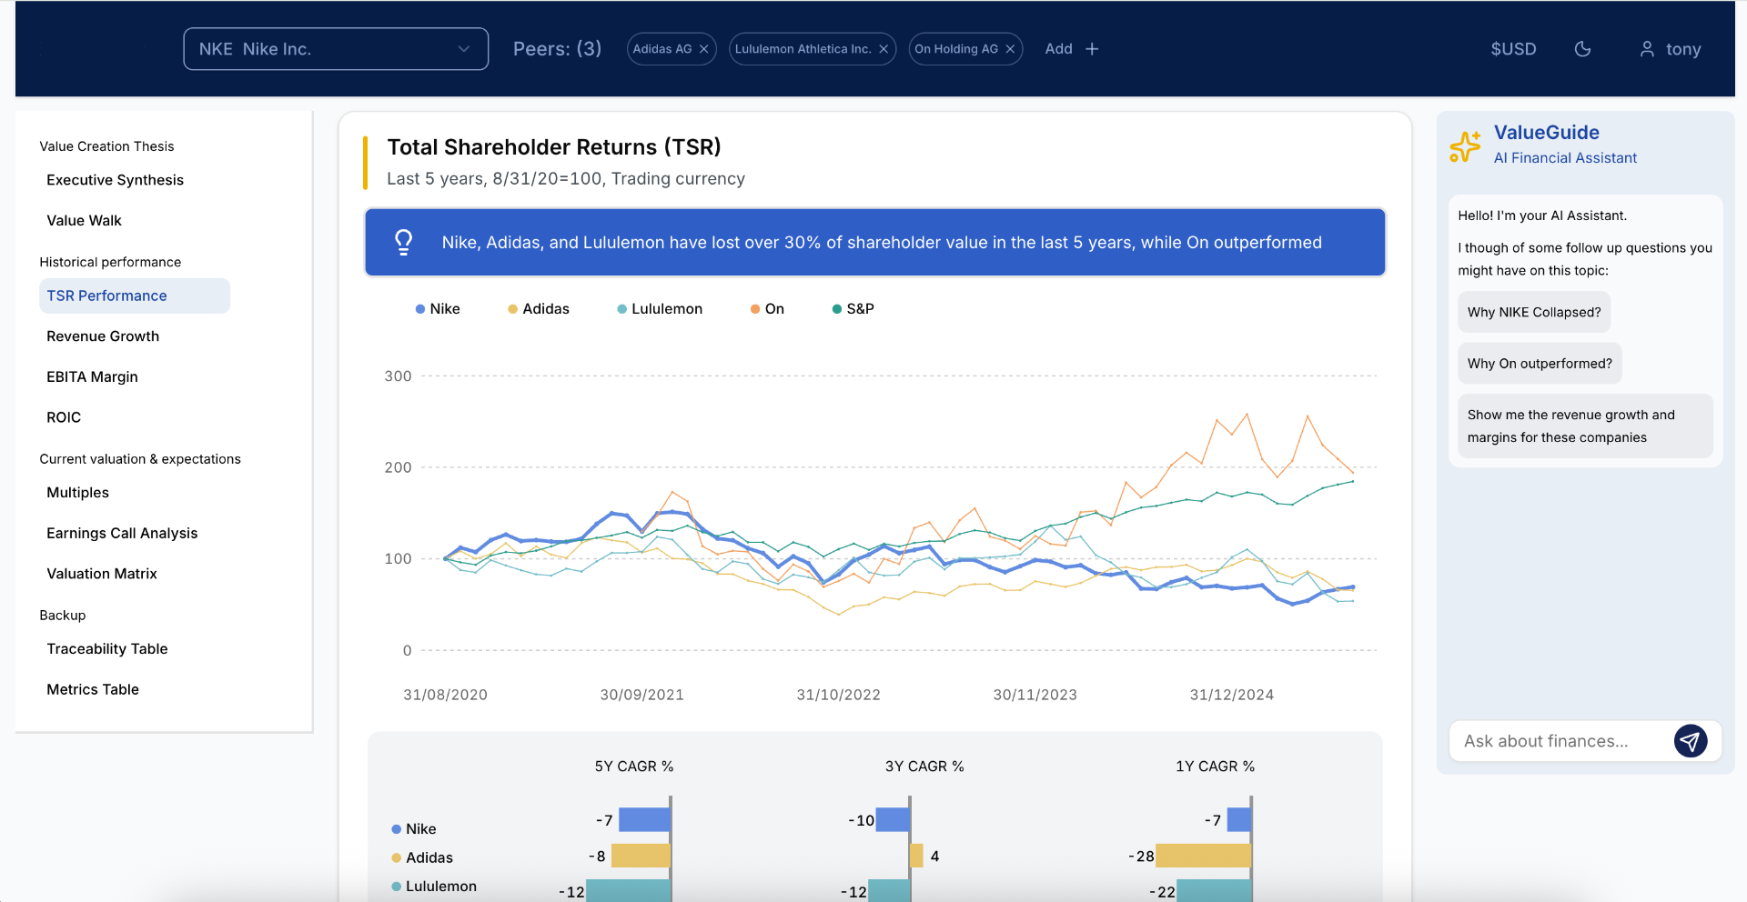Open the tony user profile icon

pos(1647,49)
